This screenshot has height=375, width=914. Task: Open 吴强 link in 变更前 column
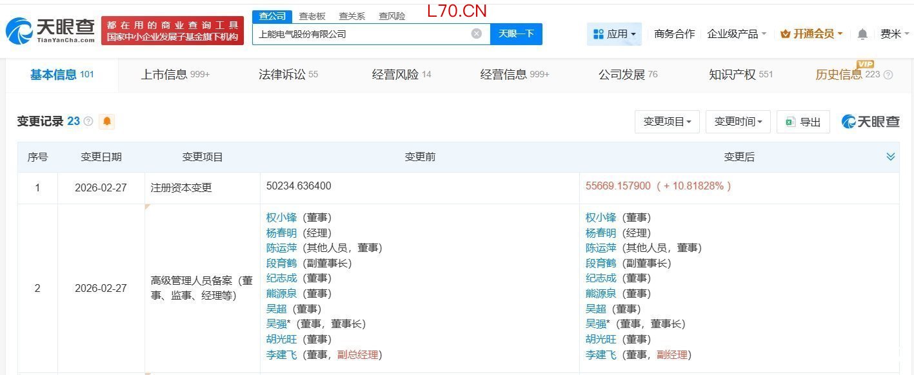point(276,323)
